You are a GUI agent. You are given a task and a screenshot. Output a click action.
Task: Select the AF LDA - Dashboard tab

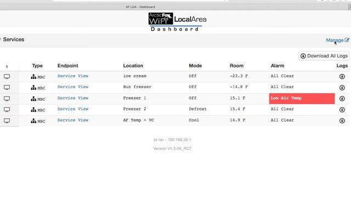(140, 7)
